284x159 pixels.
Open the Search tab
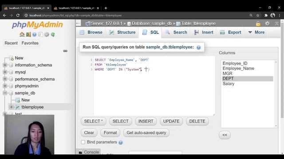click(x=176, y=32)
